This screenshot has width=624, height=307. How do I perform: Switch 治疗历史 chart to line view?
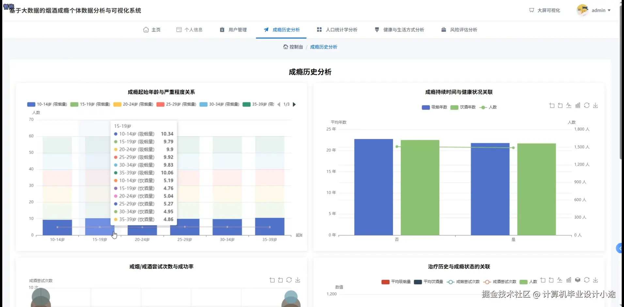pos(560,280)
